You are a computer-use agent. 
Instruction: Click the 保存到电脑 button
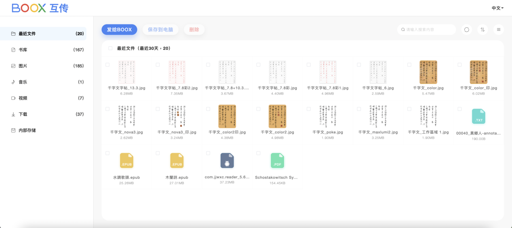[x=161, y=30]
